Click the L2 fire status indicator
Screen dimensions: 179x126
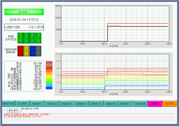[x=26, y=38]
